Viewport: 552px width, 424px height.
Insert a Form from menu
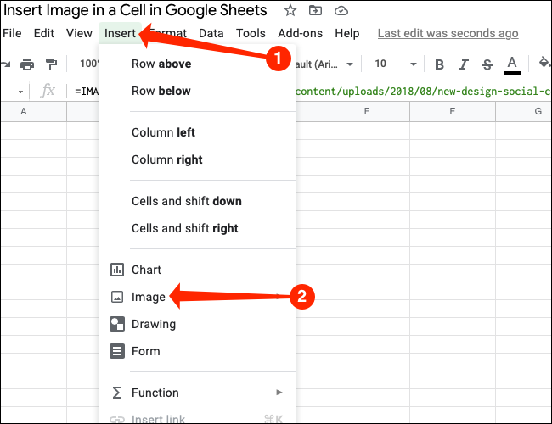(x=145, y=351)
